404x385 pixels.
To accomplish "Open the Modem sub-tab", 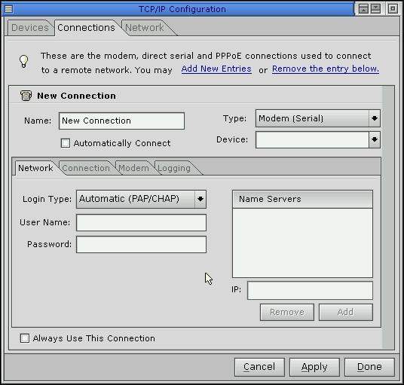I will [133, 168].
